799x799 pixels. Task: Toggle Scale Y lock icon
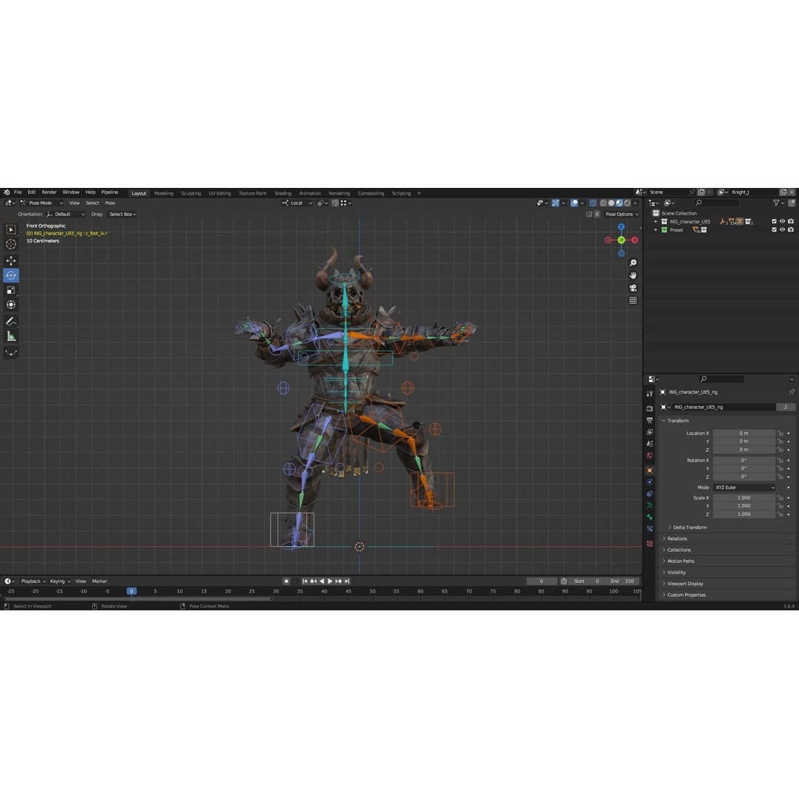coord(781,506)
